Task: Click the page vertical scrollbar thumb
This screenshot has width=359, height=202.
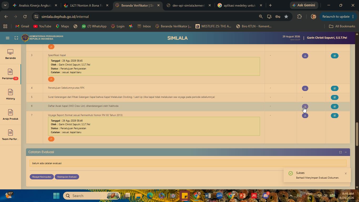Action: tap(357, 134)
